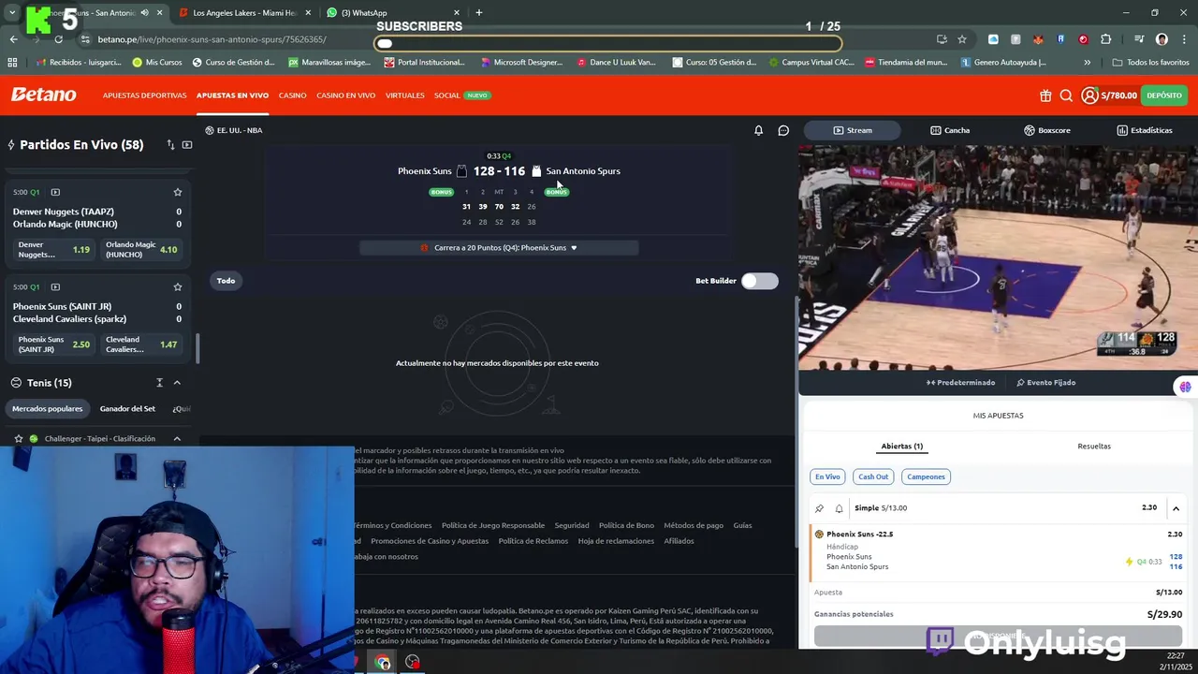Open the APUESTAS DEPORTIVAS menu
Image resolution: width=1198 pixels, height=674 pixels.
pyautogui.click(x=144, y=95)
